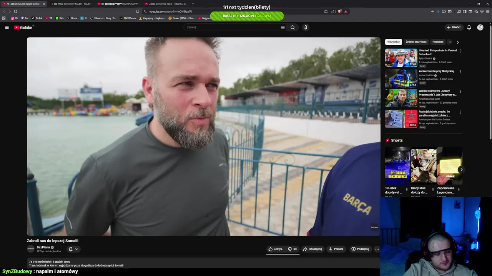This screenshot has height=276, width=492.
Task: Open Brave Rewards triangle icon
Action: coord(346,11)
